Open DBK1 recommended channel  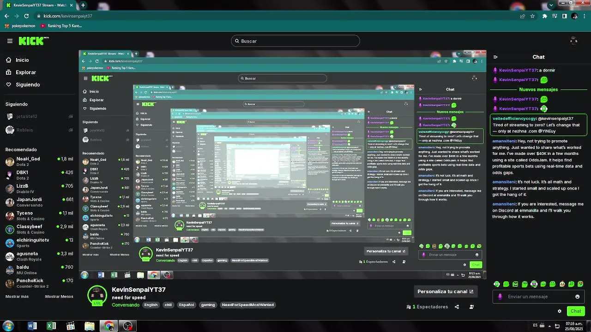click(39, 175)
